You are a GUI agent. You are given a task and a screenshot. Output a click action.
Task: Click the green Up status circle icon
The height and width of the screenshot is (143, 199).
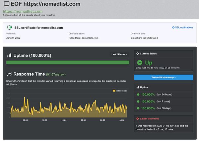(x=140, y=62)
